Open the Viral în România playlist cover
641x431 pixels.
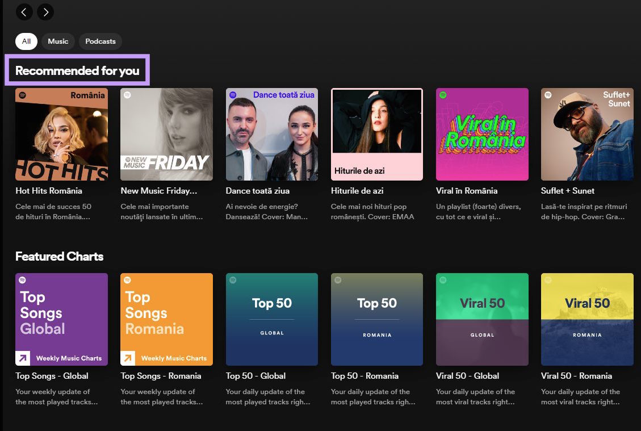pyautogui.click(x=482, y=134)
